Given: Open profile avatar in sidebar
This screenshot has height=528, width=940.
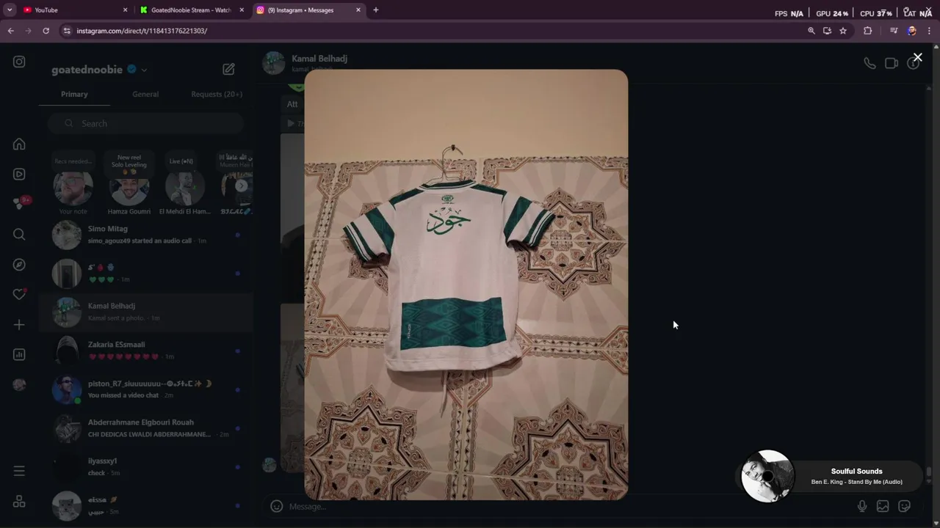Looking at the screenshot, I should (x=19, y=384).
